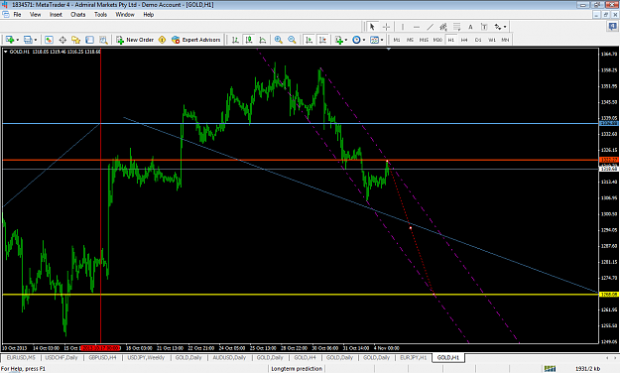Switch to the EURJPY,H1 chart tab
The image size is (620, 373).
414,357
